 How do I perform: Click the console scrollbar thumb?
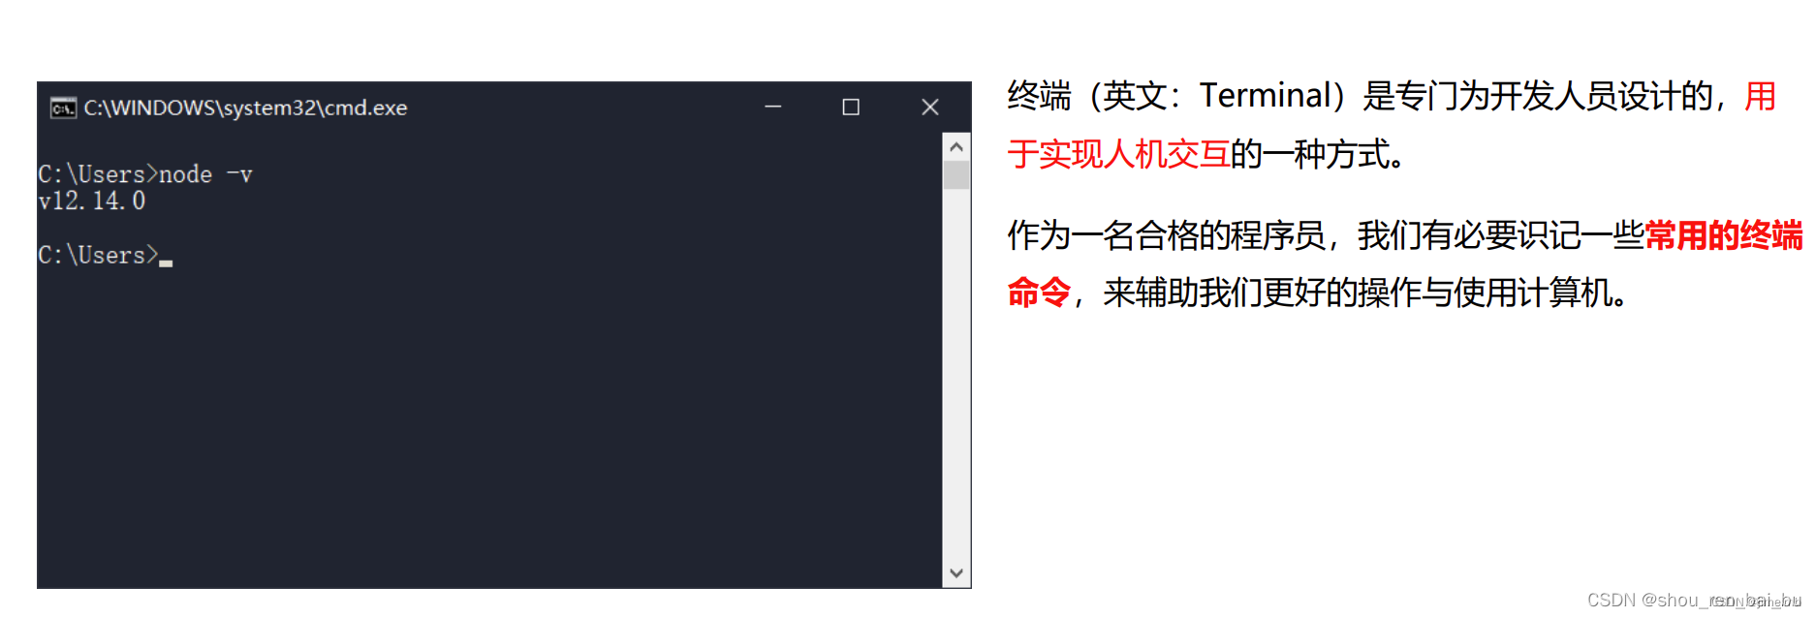[956, 175]
